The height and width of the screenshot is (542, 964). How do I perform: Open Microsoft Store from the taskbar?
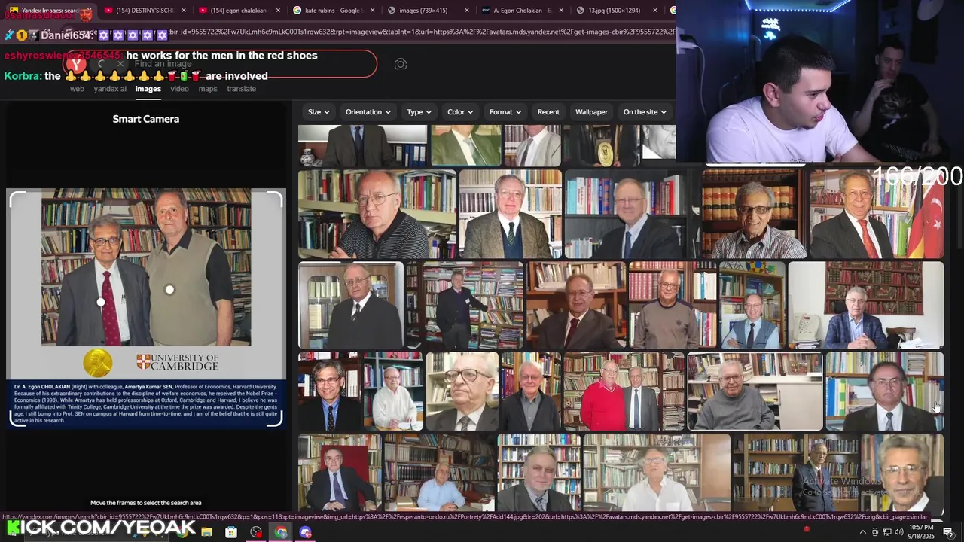(x=231, y=532)
